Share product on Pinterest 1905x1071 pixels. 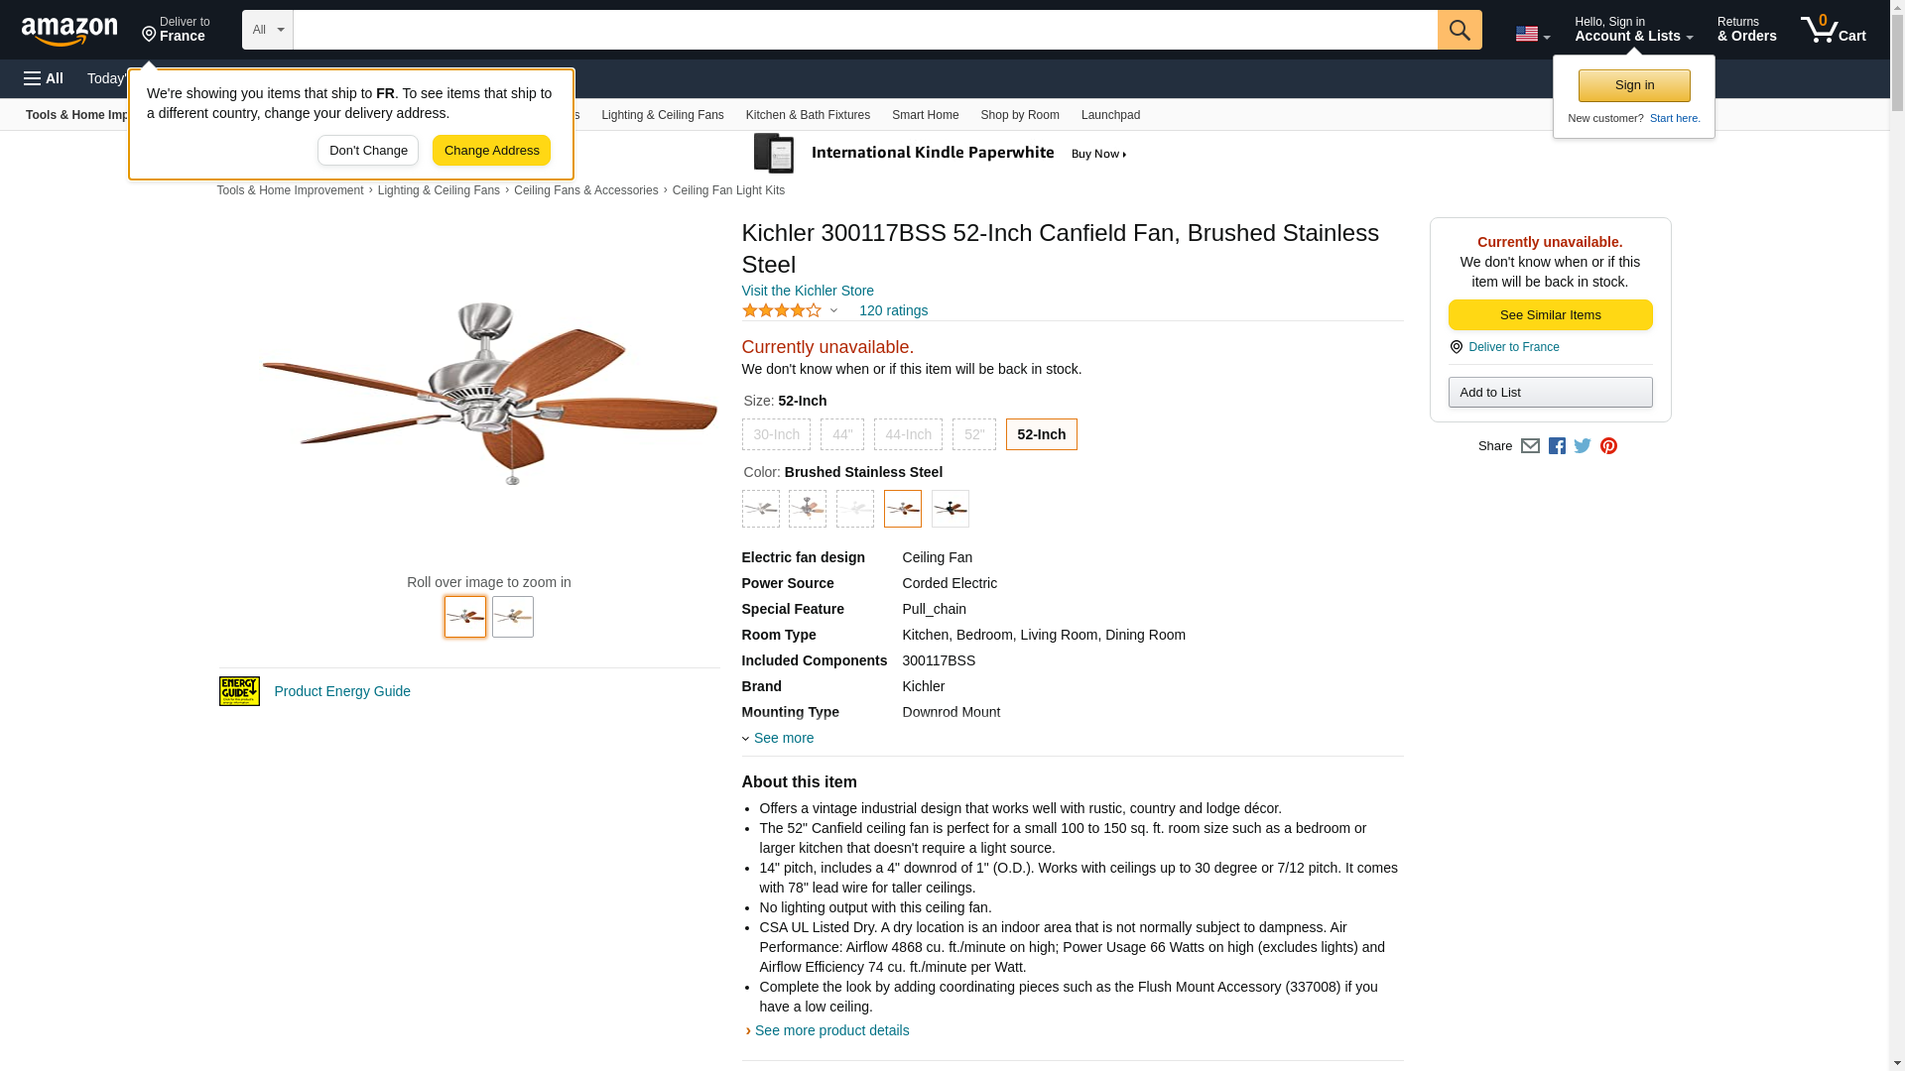[1608, 446]
